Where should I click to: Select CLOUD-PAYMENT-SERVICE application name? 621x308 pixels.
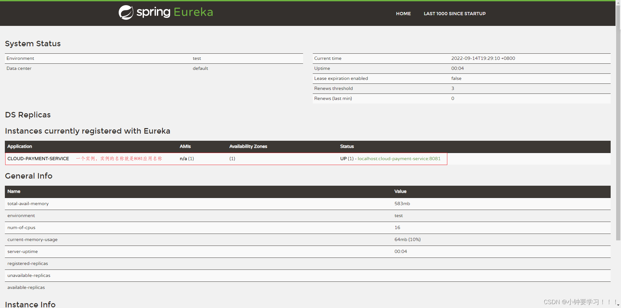pyautogui.click(x=38, y=159)
